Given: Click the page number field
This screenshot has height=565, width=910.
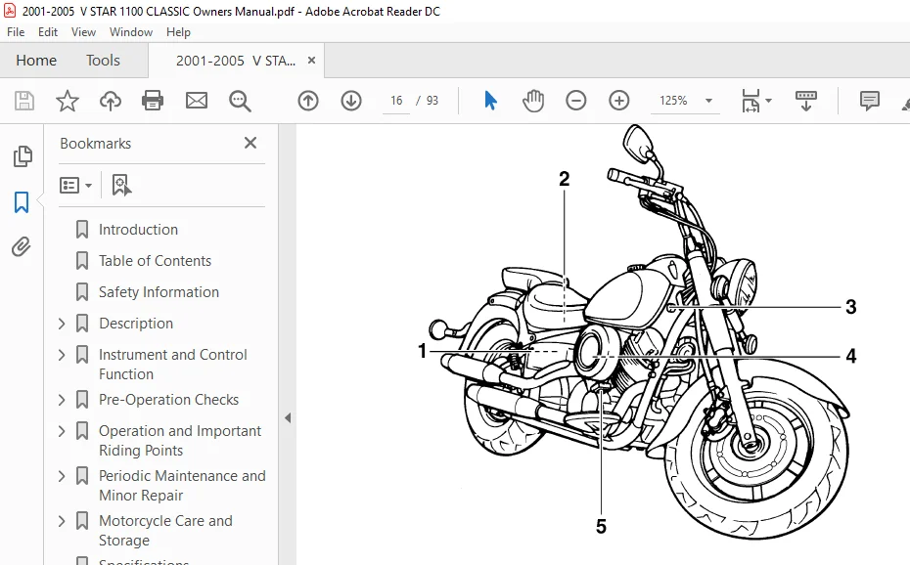Looking at the screenshot, I should click(396, 101).
